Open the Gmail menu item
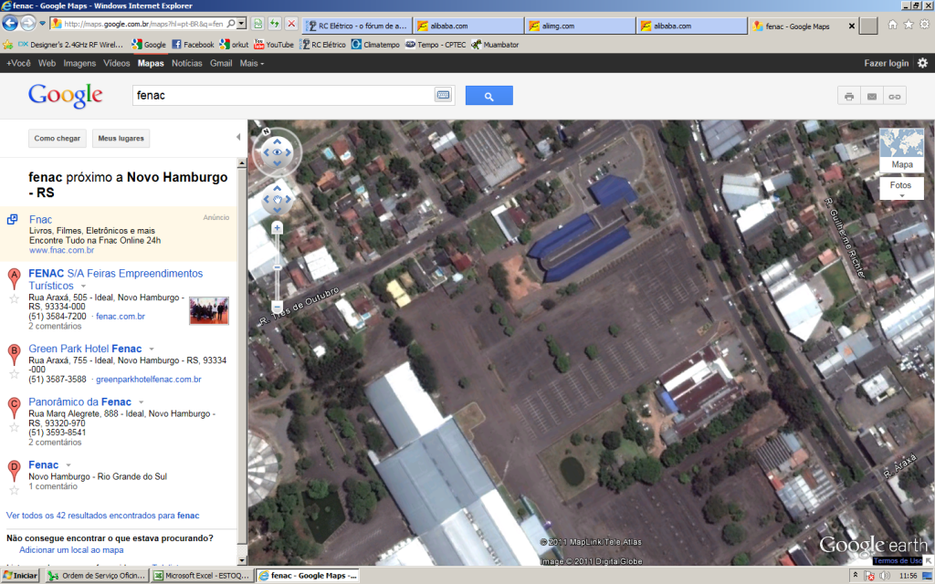 [x=221, y=63]
